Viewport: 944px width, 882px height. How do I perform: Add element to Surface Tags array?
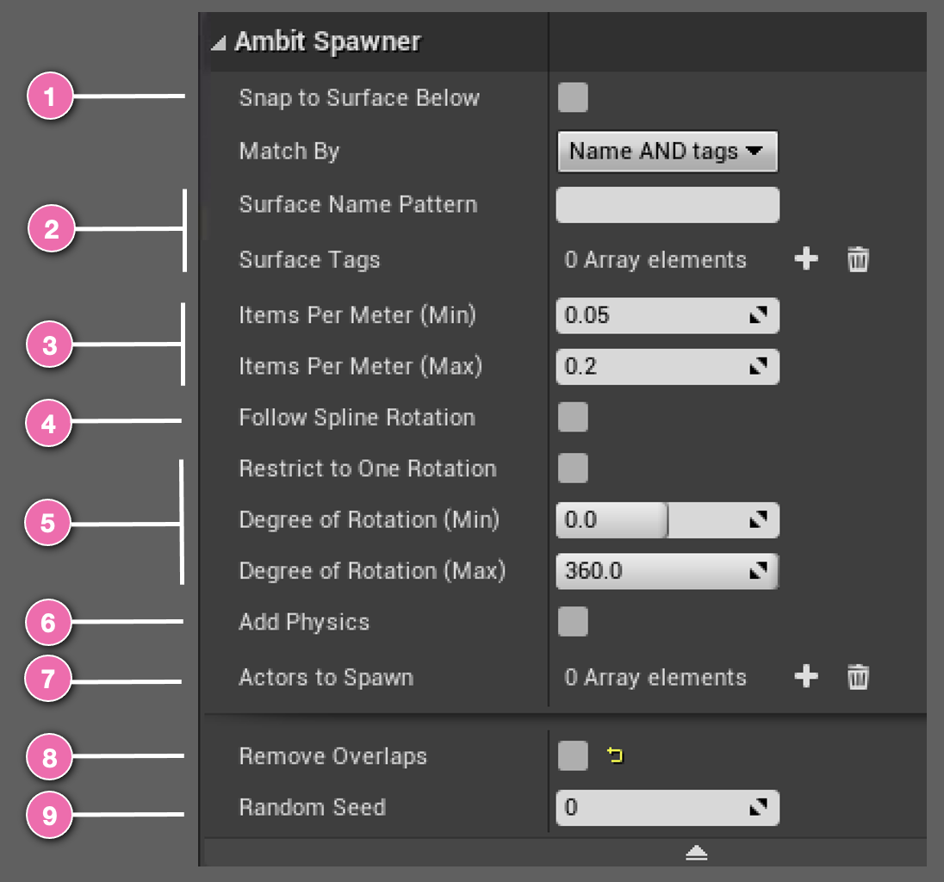point(806,259)
